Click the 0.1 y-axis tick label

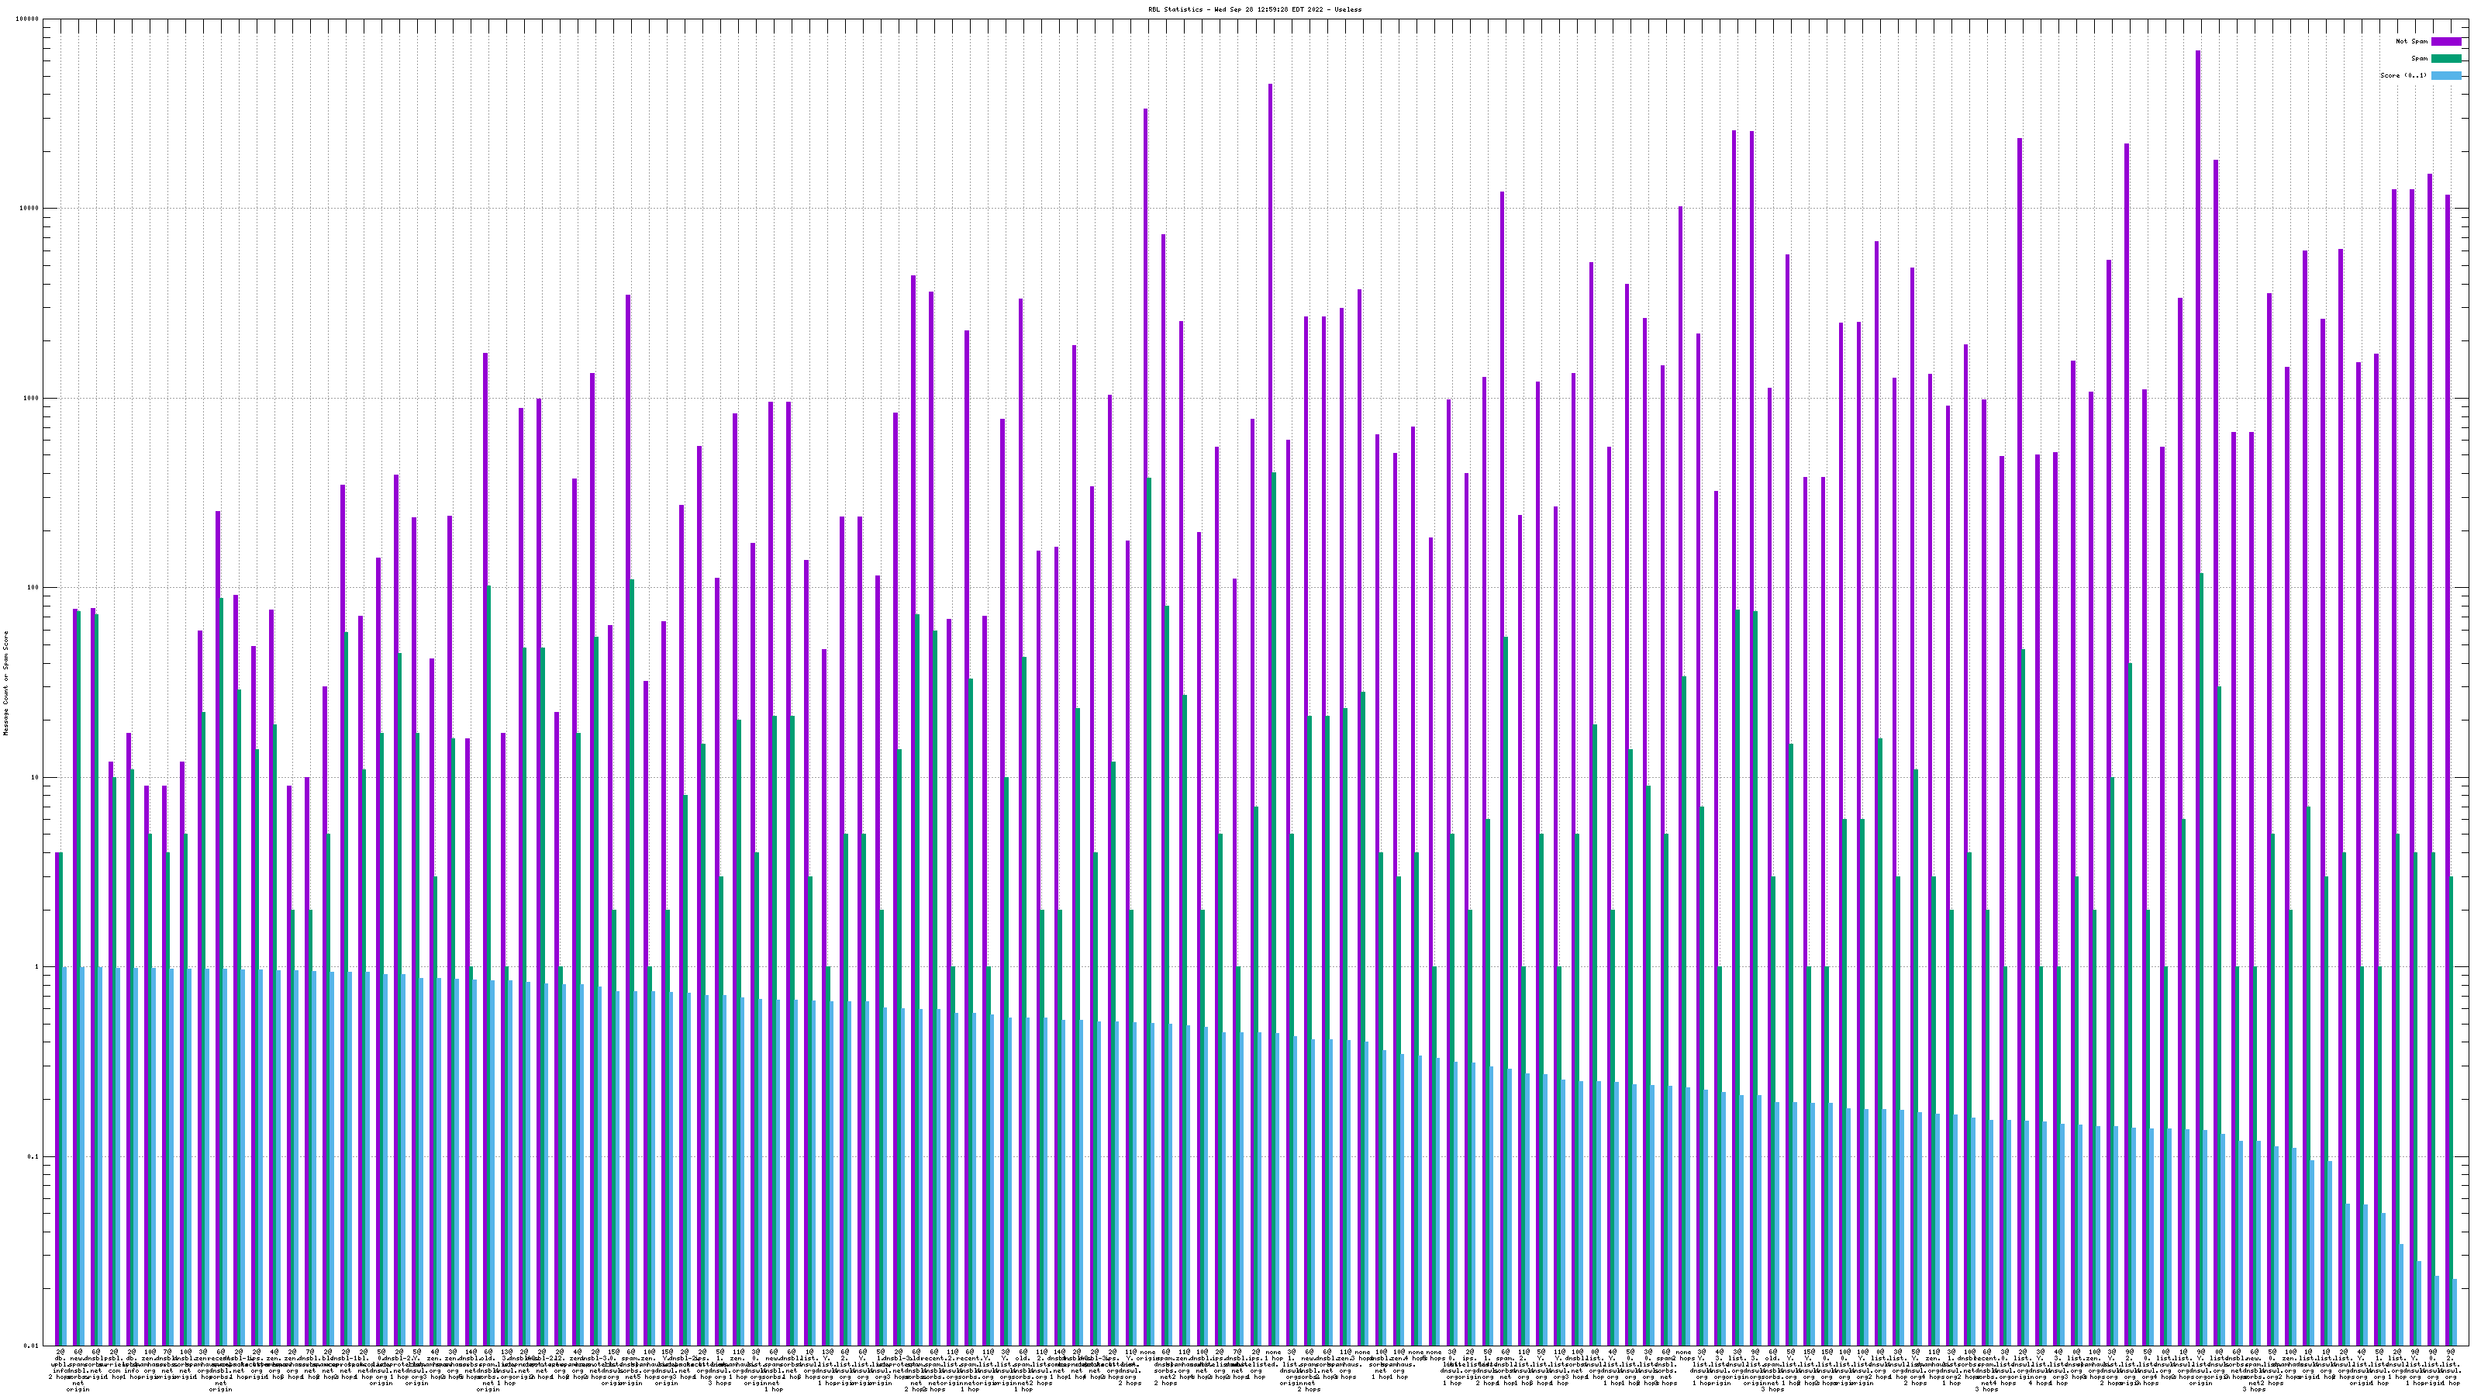pyautogui.click(x=33, y=1156)
